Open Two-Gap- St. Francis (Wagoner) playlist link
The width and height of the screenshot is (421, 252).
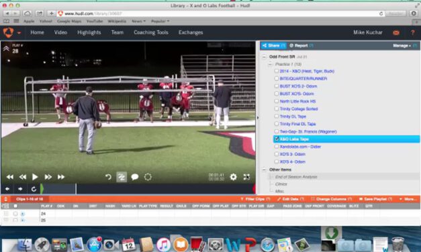[308, 131]
